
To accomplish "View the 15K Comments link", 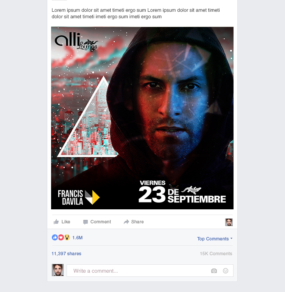I will click(x=216, y=254).
